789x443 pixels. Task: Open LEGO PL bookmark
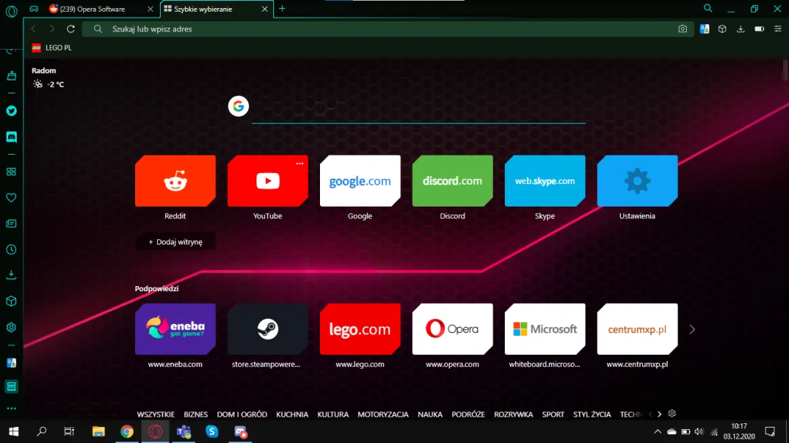(52, 47)
